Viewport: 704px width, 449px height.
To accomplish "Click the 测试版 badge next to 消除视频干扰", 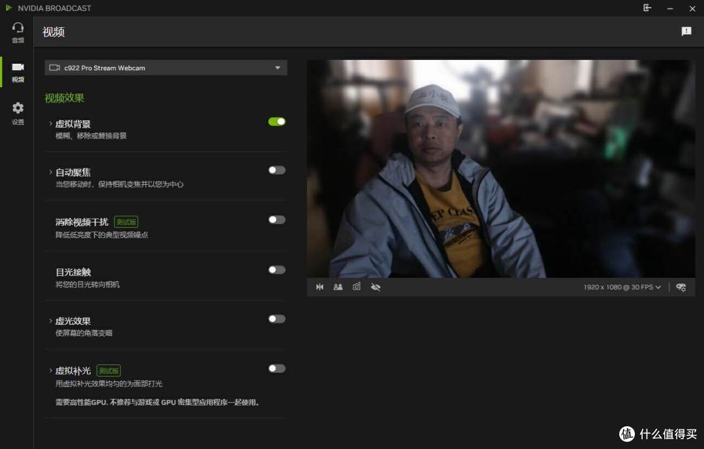I will 126,222.
